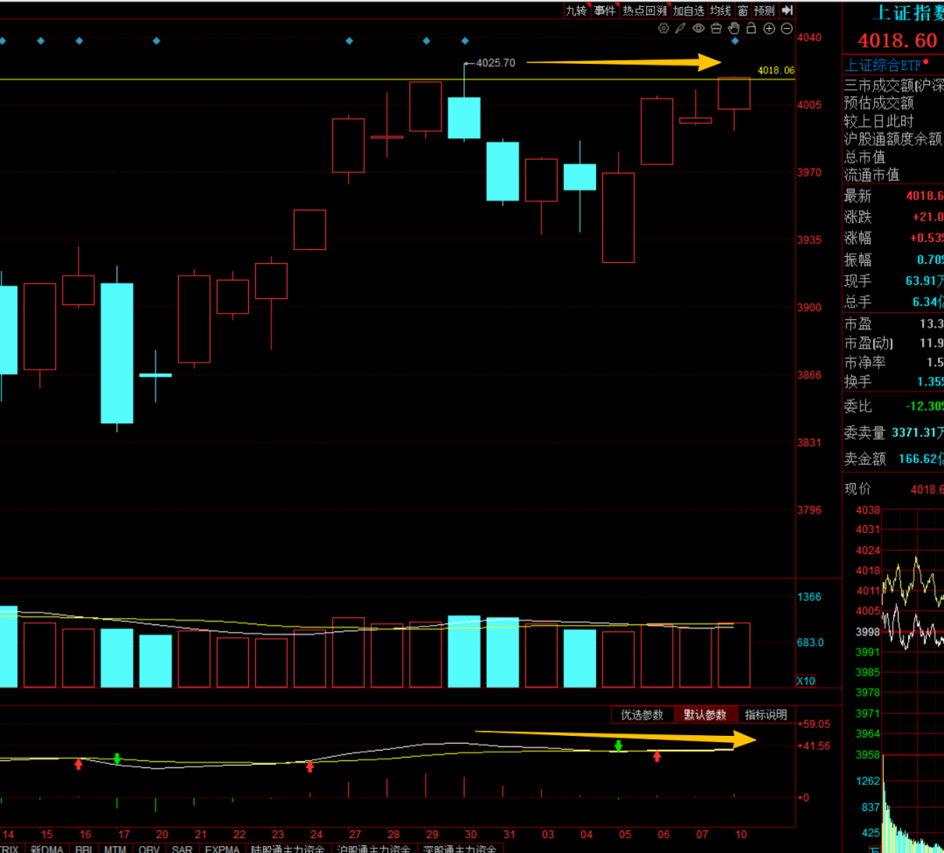The height and width of the screenshot is (853, 944).
Task: Click the 预测 forecast button
Action: click(x=764, y=10)
